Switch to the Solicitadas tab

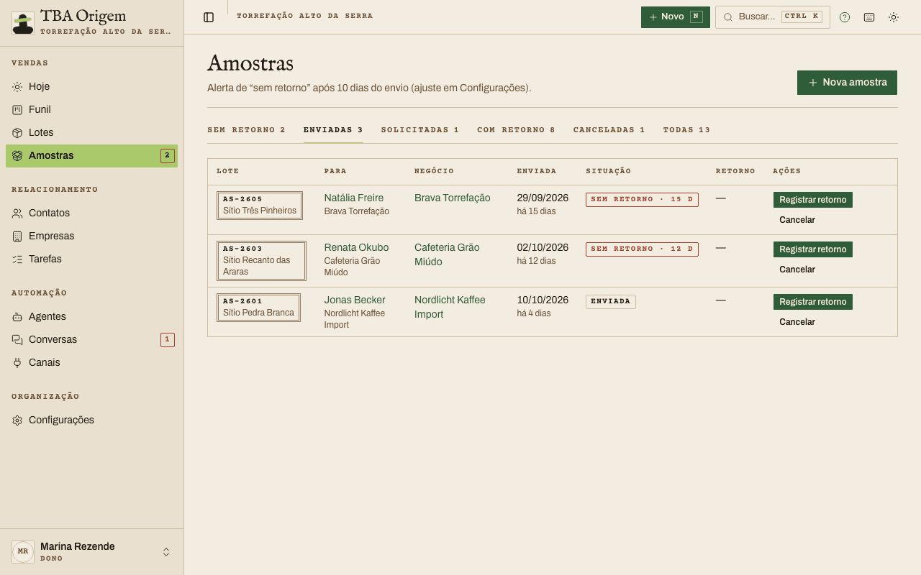(420, 130)
